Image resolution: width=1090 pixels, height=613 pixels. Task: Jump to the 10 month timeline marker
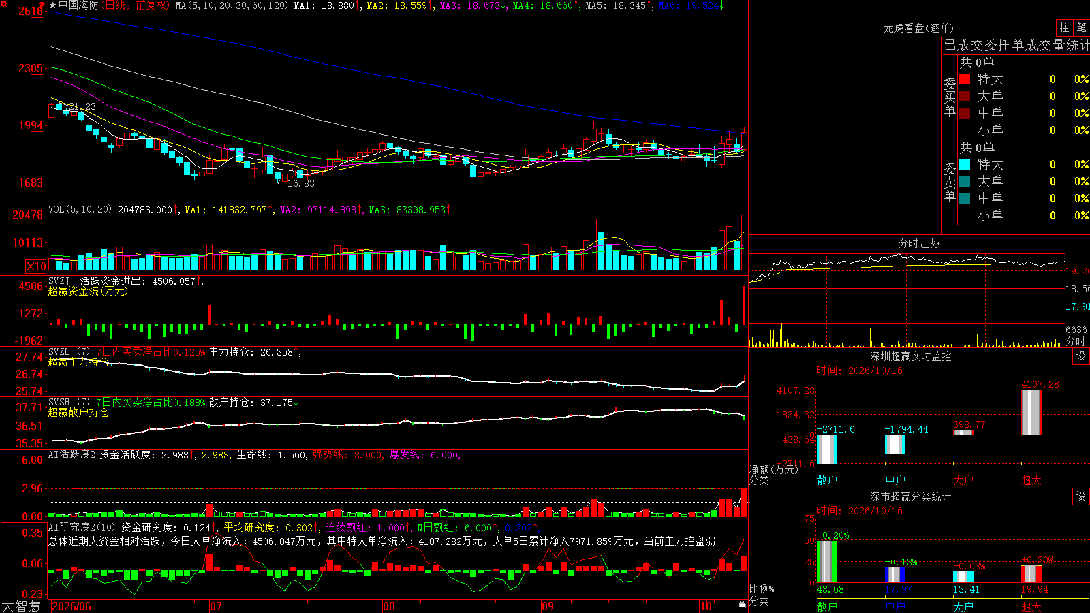click(706, 606)
